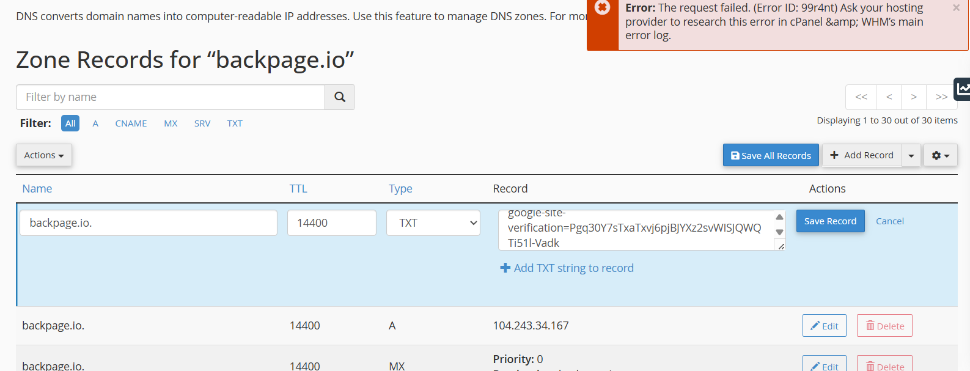
Task: Click the 104.243.34.167 record value
Action: coord(531,326)
